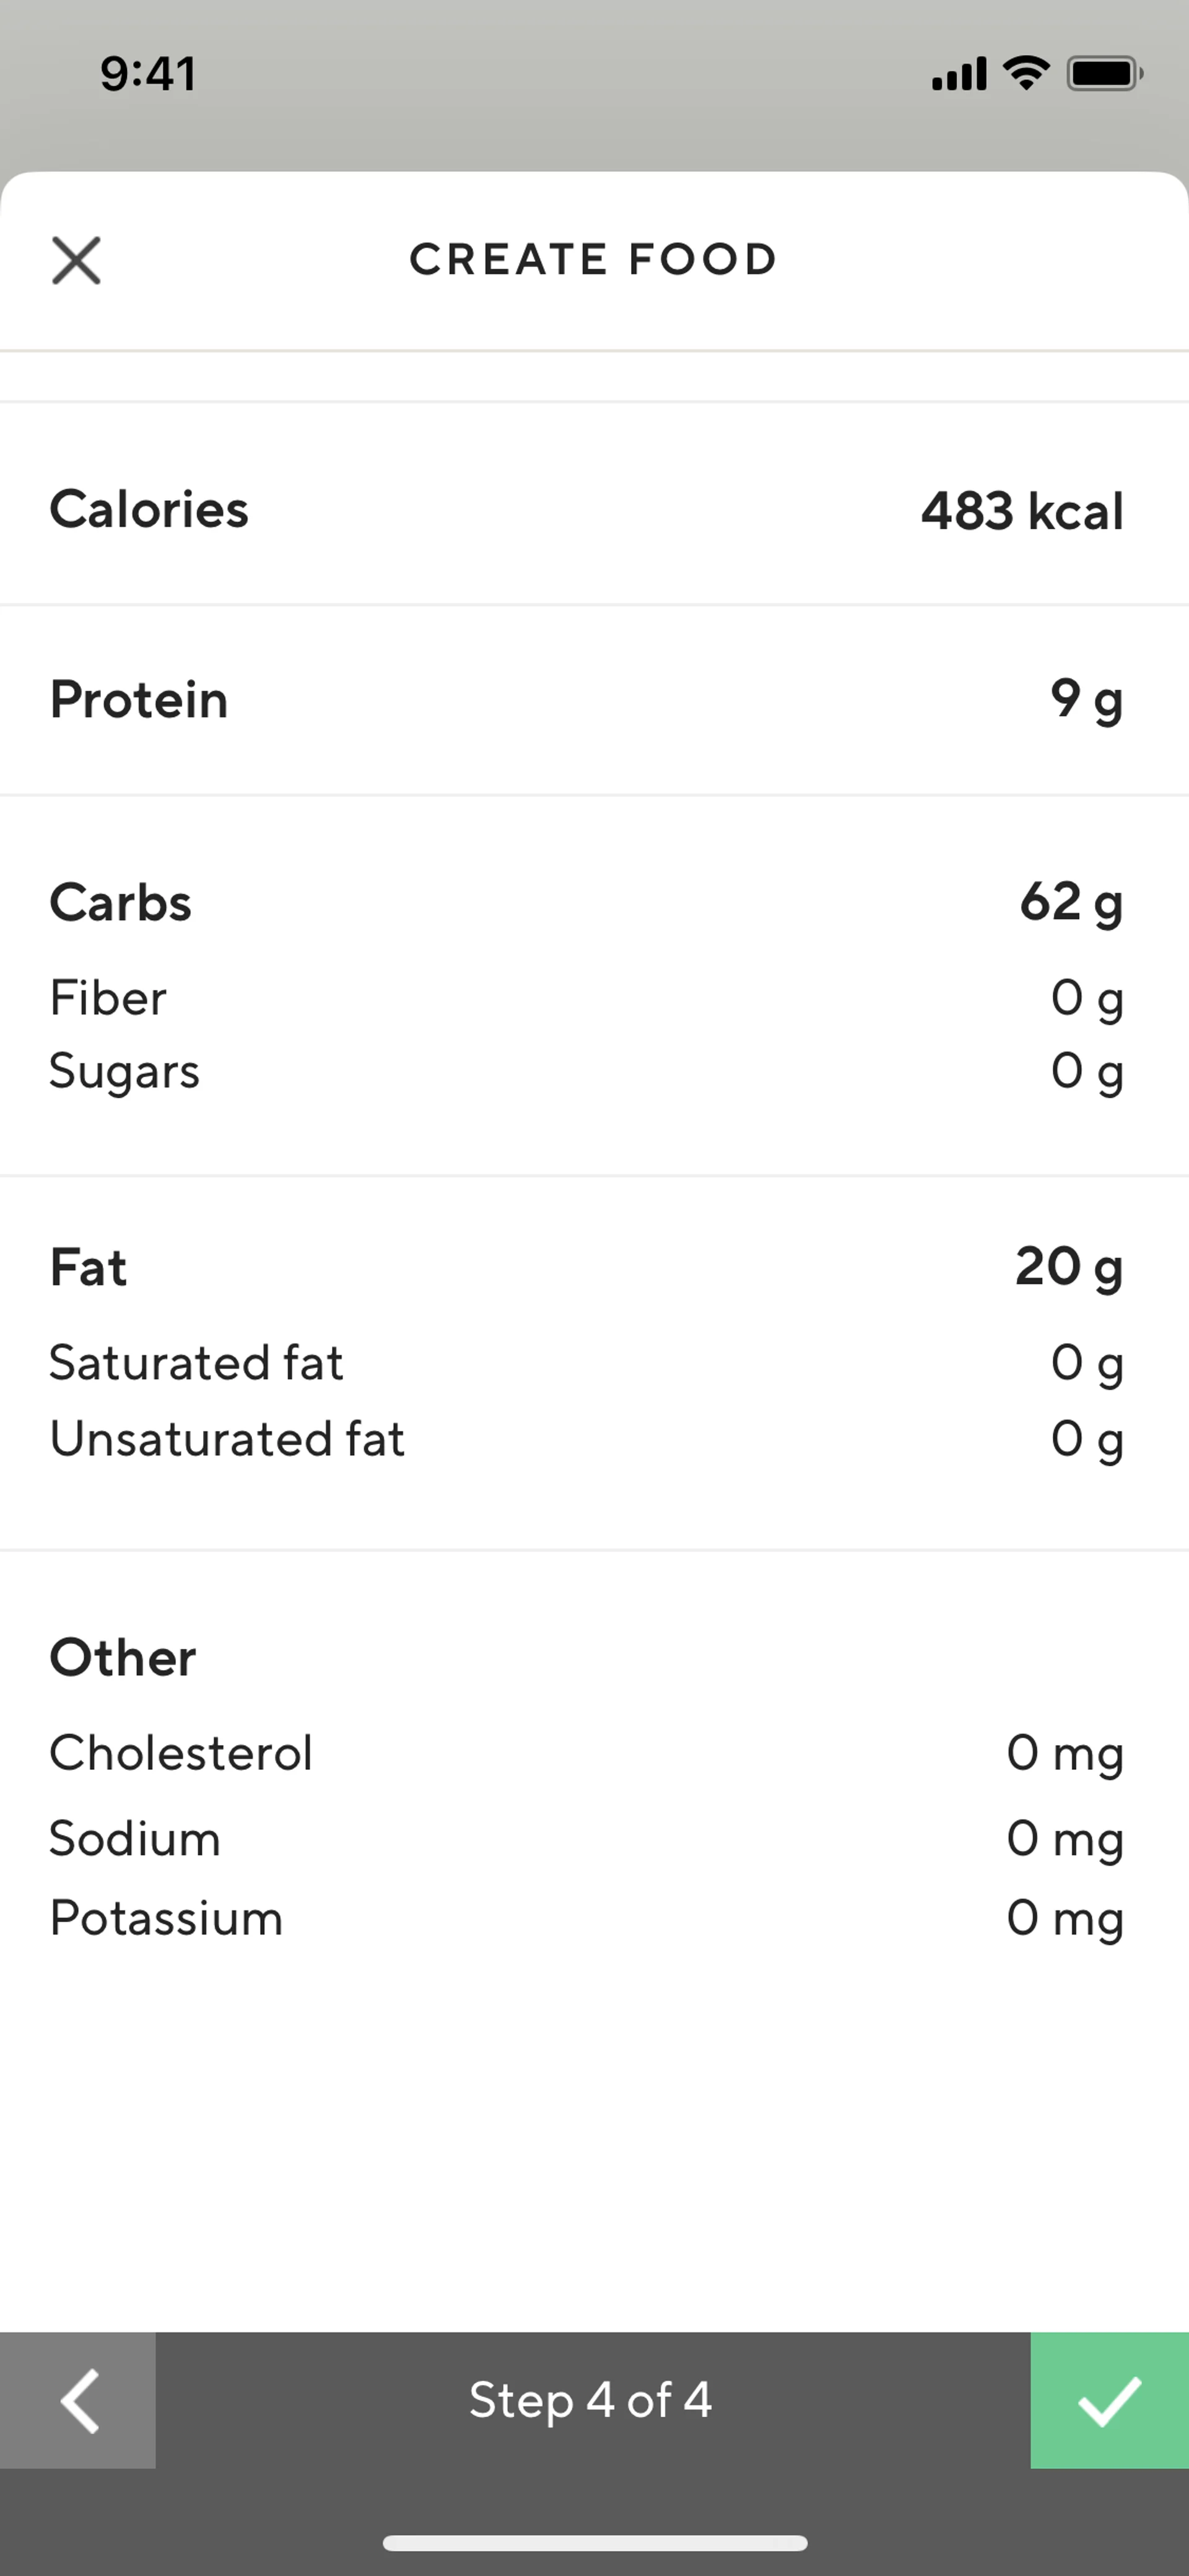
Task: Set the Fiber value
Action: pos(1086,998)
